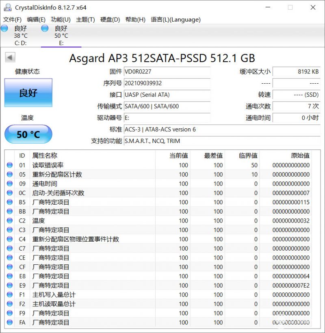Viewport: 325px width, 333px height.
Task: Switch to the C: D: disk tab
Action: 21,35
